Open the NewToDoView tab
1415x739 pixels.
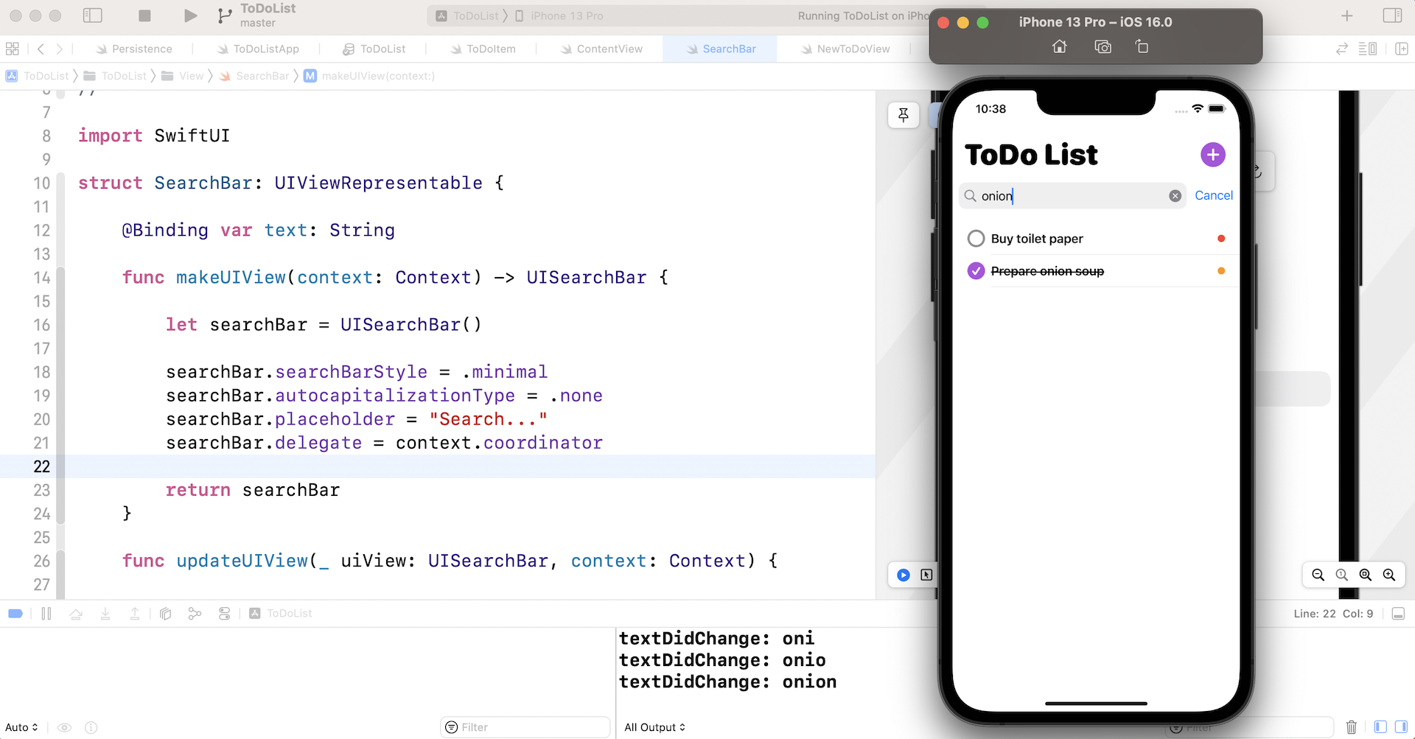(x=853, y=49)
